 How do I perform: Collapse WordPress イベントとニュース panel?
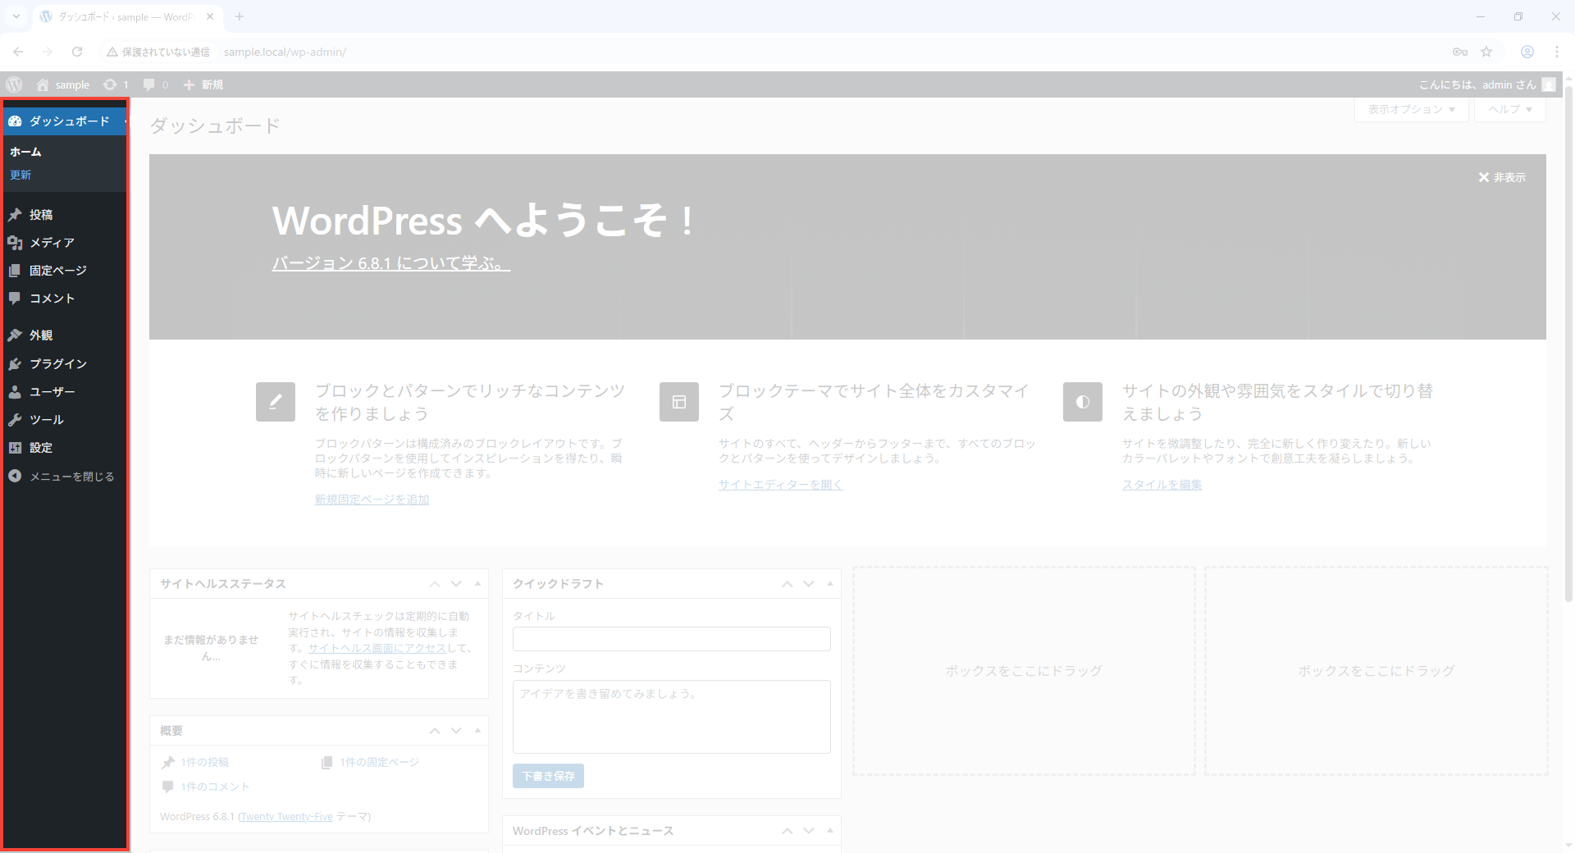click(830, 831)
